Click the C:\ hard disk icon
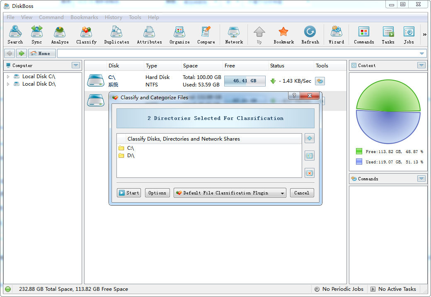431x297 pixels. (x=96, y=81)
